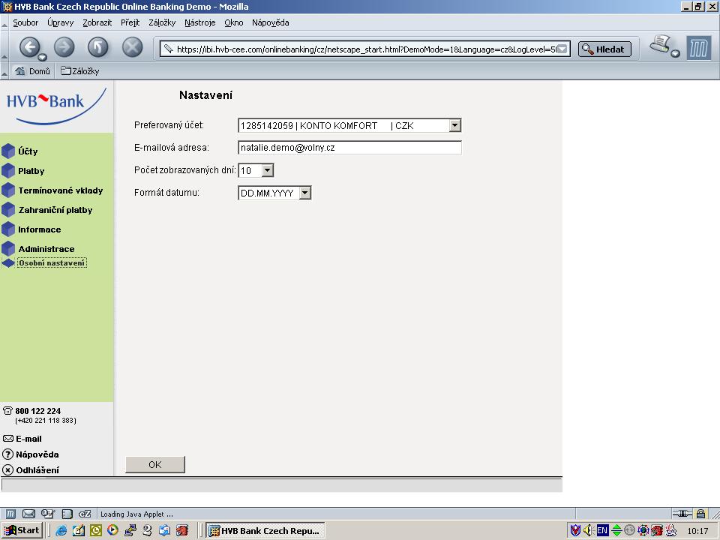The height and width of the screenshot is (540, 720).
Task: Reload the page with the Reload button
Action: [97, 46]
